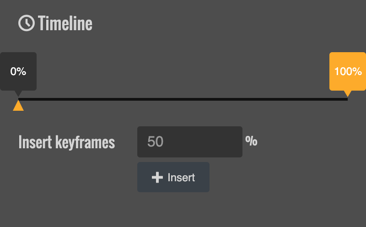Click the right end of the timeline track
The height and width of the screenshot is (227, 366).
(x=346, y=99)
